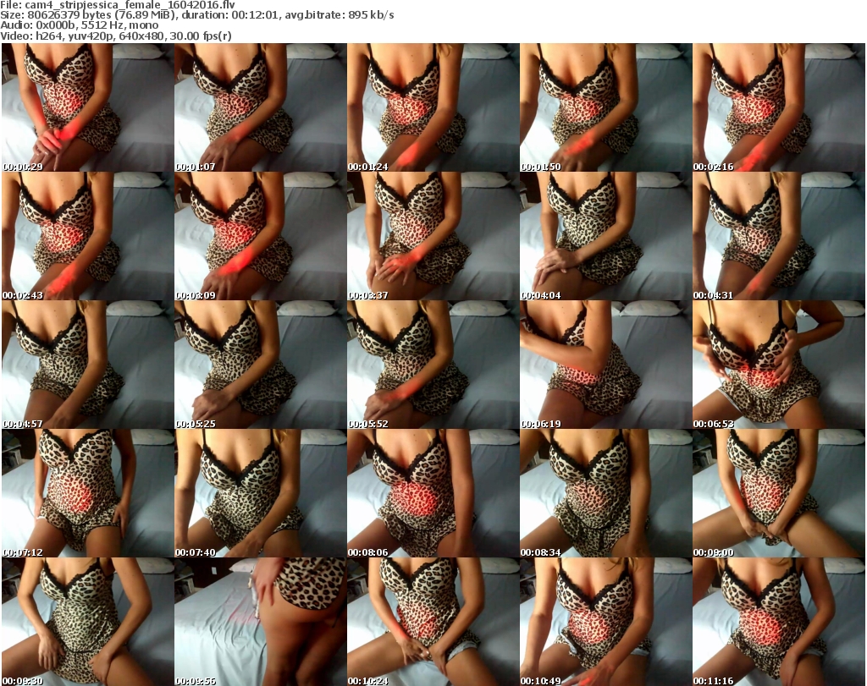Click the 'File:' name line in header

click(x=117, y=4)
